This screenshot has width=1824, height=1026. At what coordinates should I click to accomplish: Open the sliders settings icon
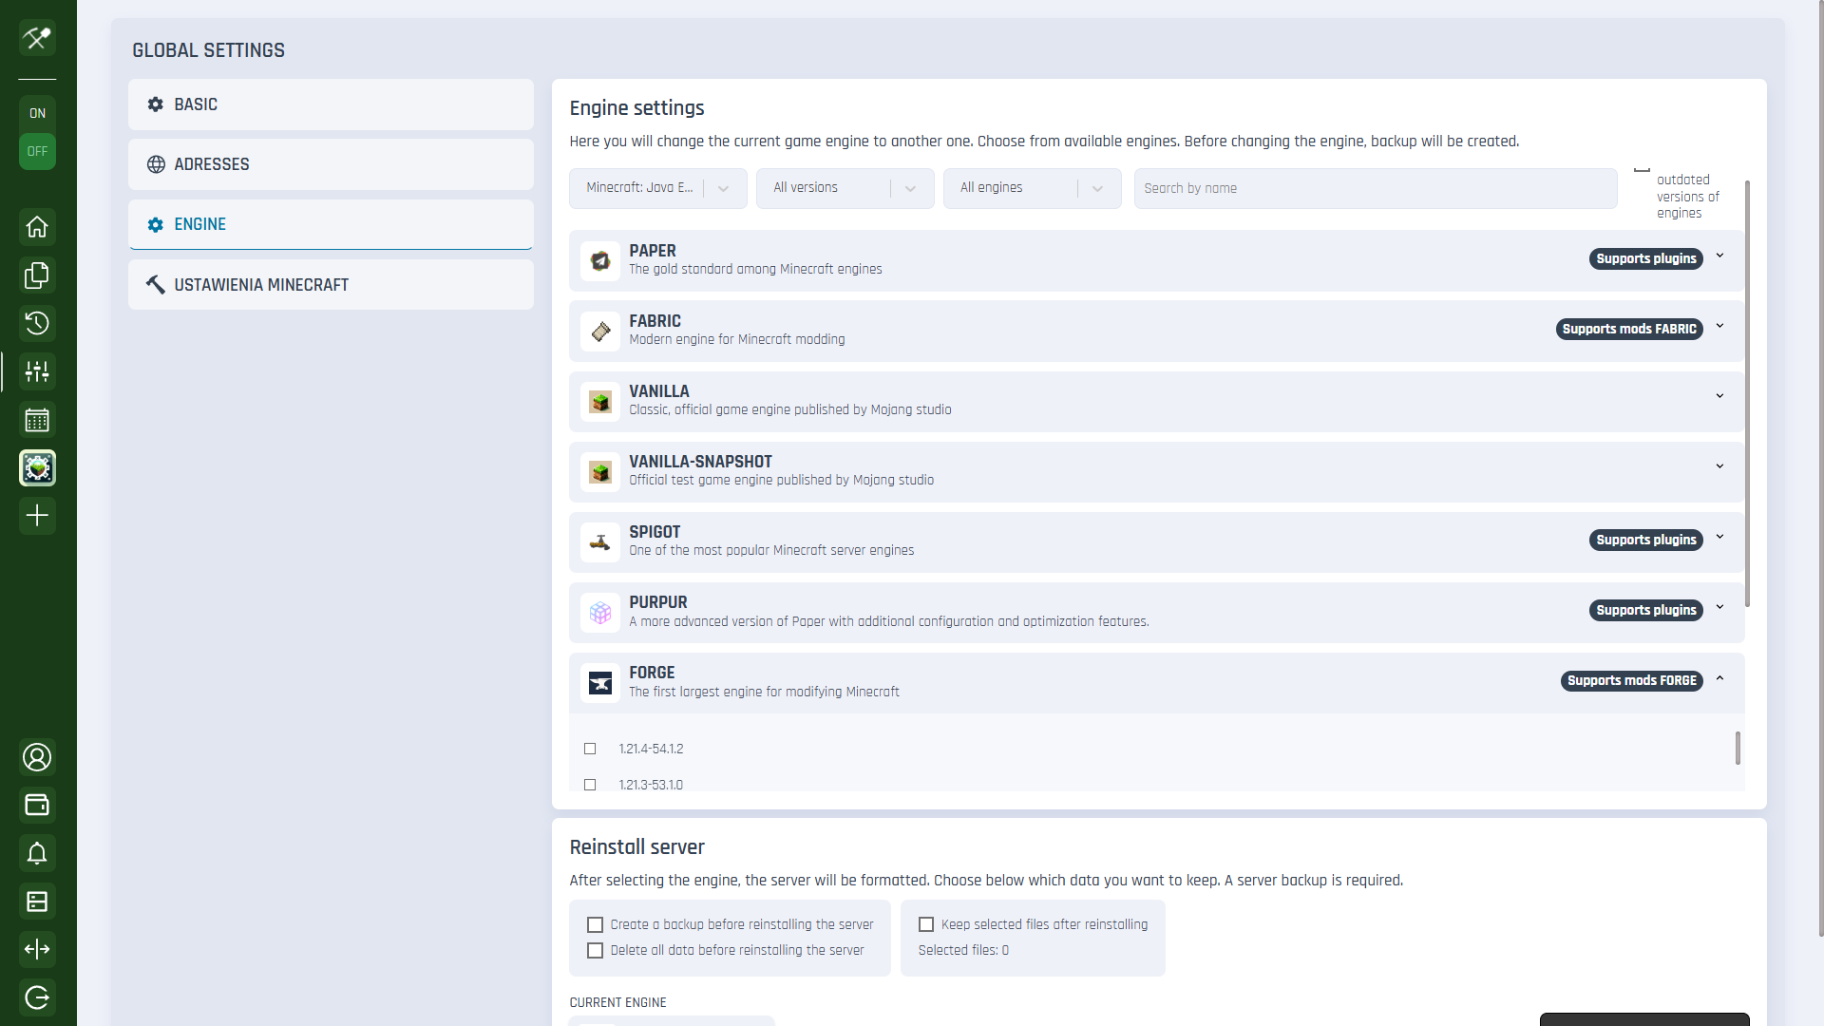coord(37,371)
